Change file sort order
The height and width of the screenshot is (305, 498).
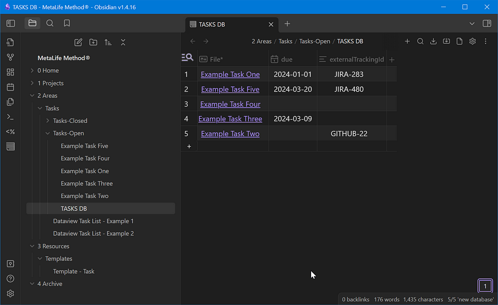(108, 42)
